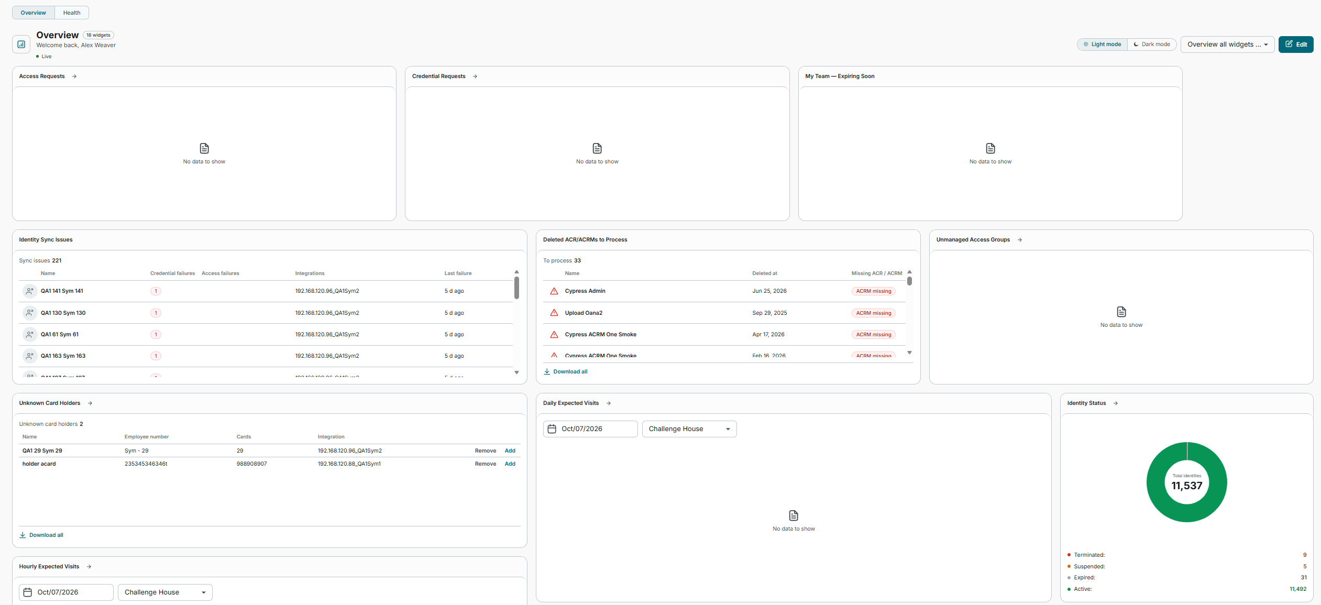
Task: Click calendar icon in Hourly Expected Visits
Action: [28, 592]
